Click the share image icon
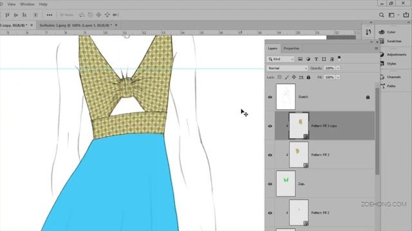 (406, 15)
